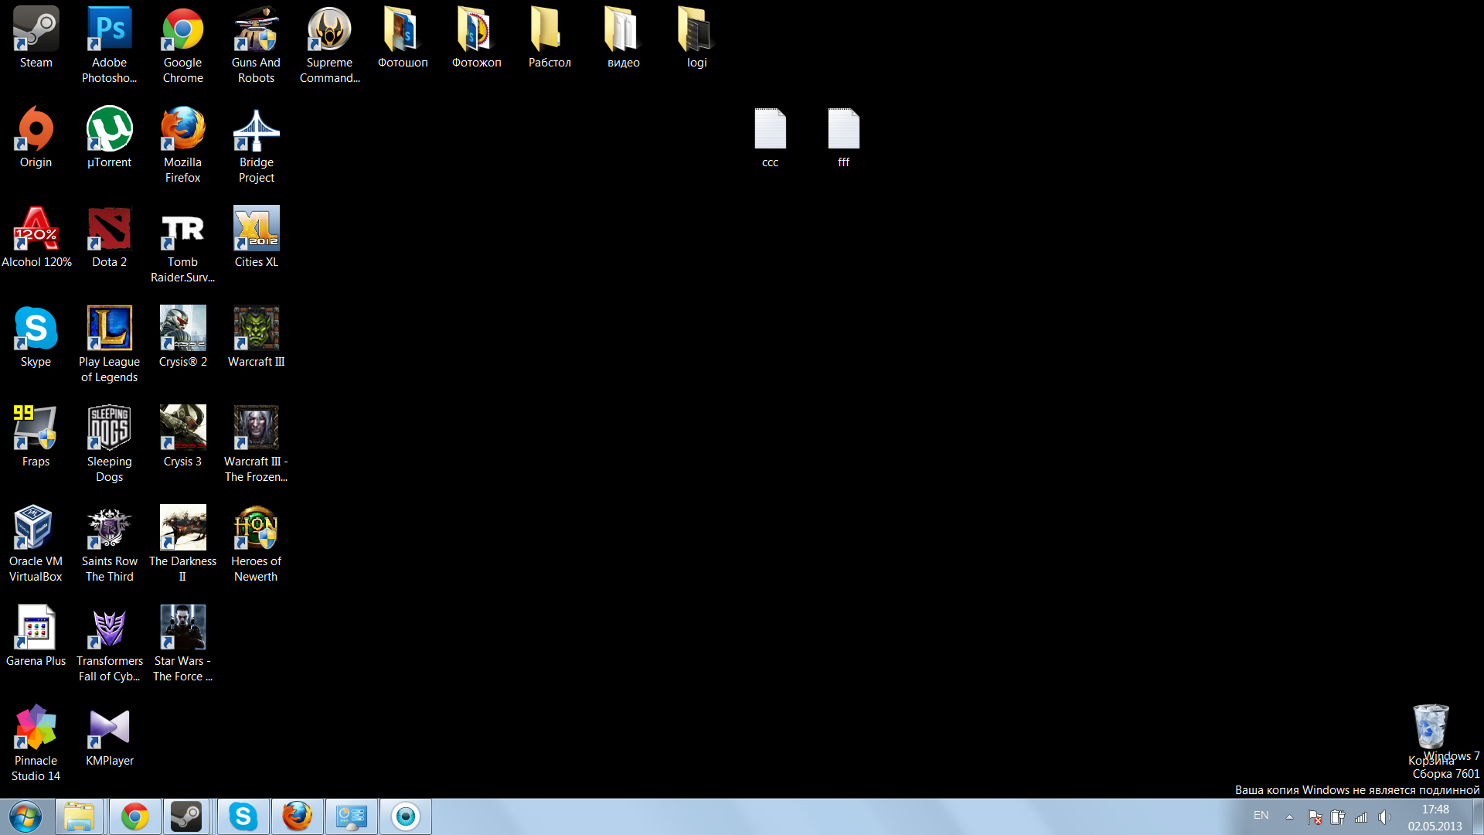Select видео folder on desktop
Image resolution: width=1484 pixels, height=835 pixels.
point(623,36)
